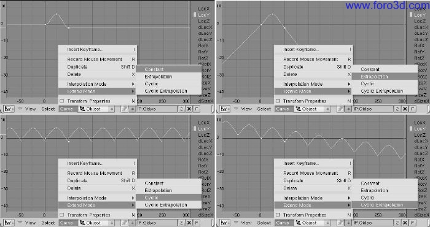Collapse header menus triangle in bottom-right panel

pos(236,223)
